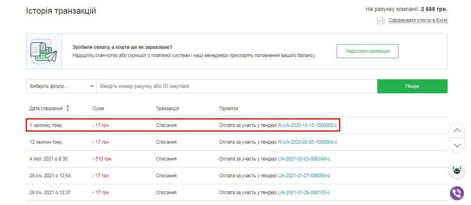Click the scroll down arrow button

pyautogui.click(x=457, y=145)
